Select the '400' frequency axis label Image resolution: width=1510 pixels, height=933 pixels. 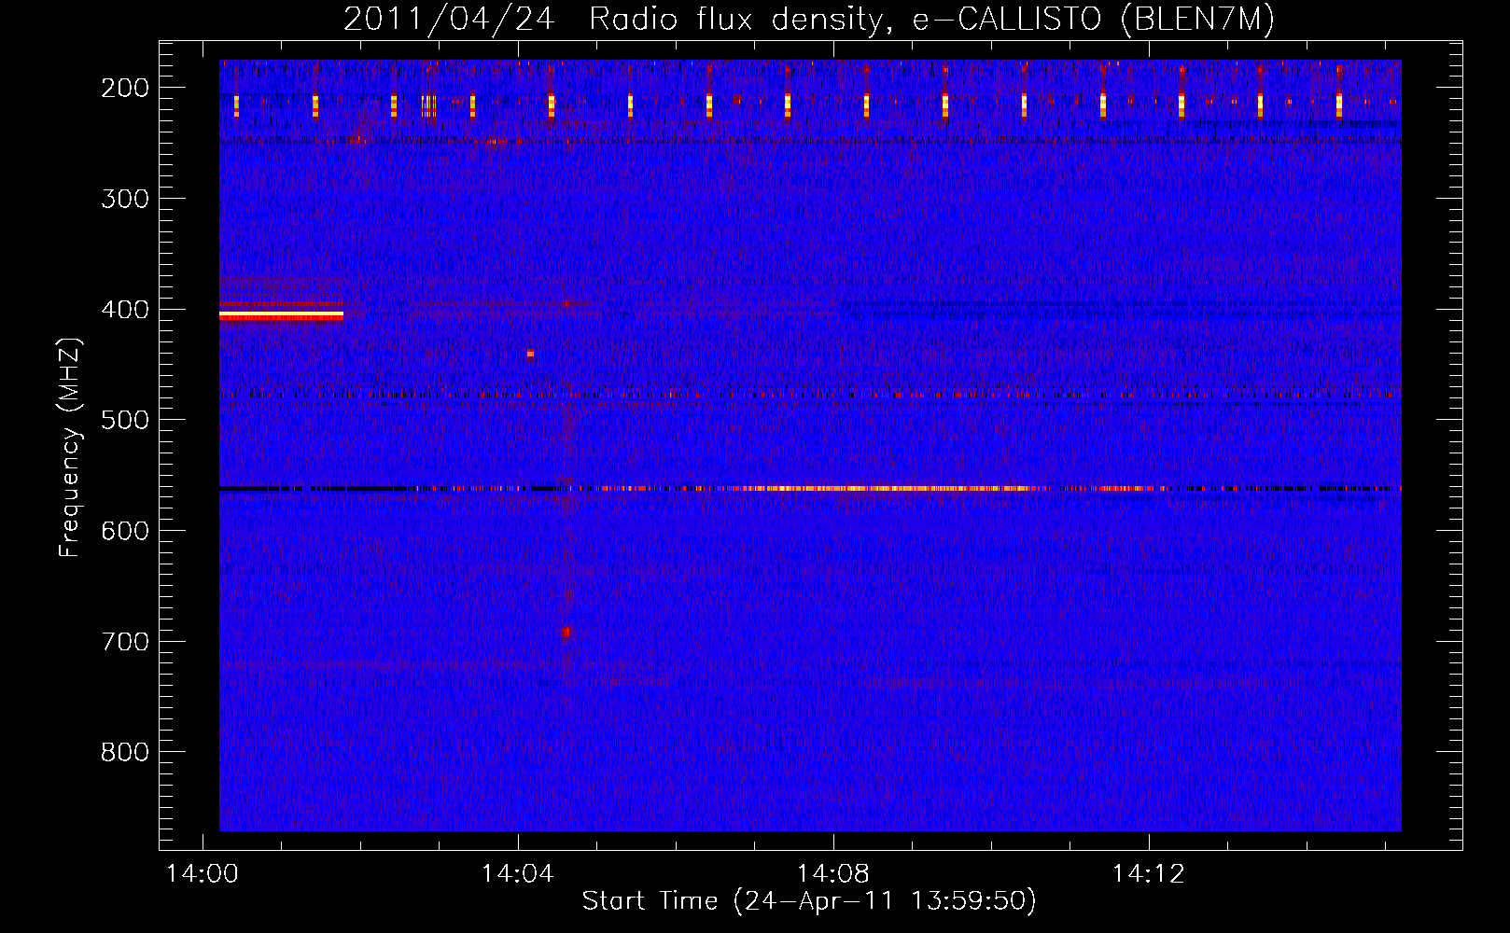(x=124, y=310)
